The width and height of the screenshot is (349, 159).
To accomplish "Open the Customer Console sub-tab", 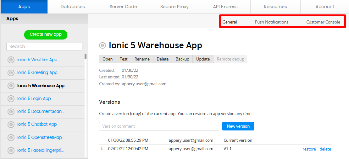I will pyautogui.click(x=323, y=22).
